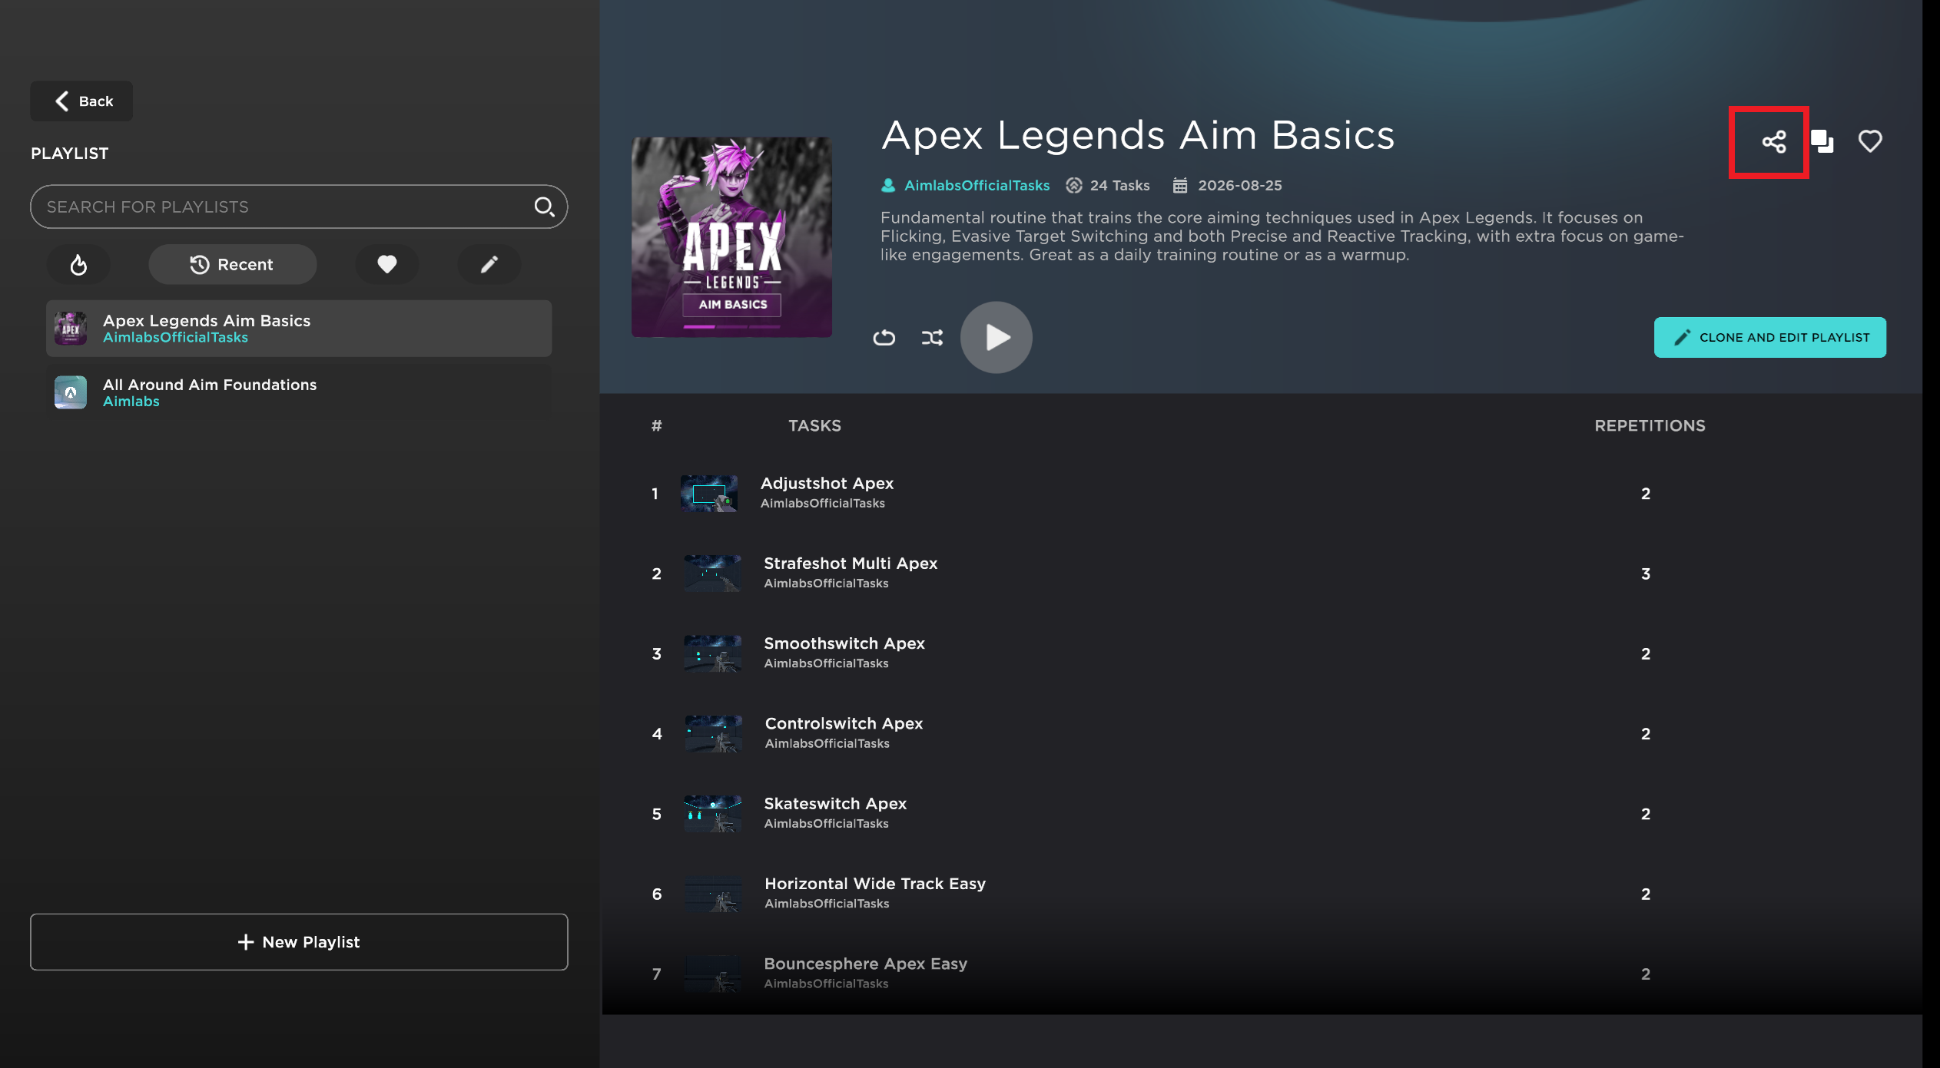Screen dimensions: 1940x1068
Task: Click the search magnifier icon
Action: [x=544, y=207]
